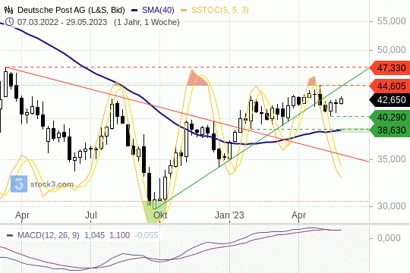Image resolution: width=410 pixels, height=273 pixels.
Task: Click the Jan '23 time axis marker
Action: pos(229,215)
